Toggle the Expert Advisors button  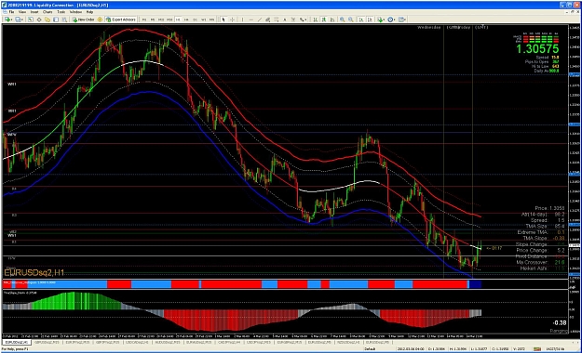point(121,20)
